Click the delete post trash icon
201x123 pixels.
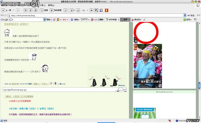[x=55, y=84]
